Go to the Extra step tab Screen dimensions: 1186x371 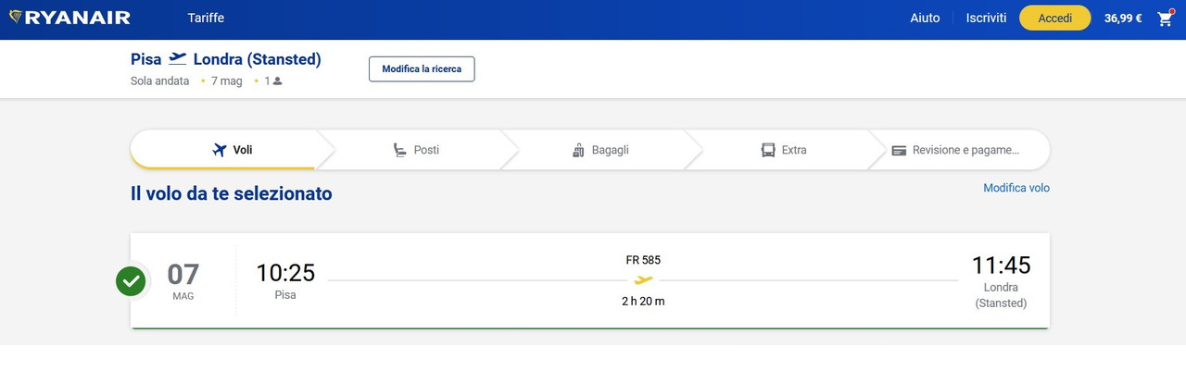coord(783,150)
